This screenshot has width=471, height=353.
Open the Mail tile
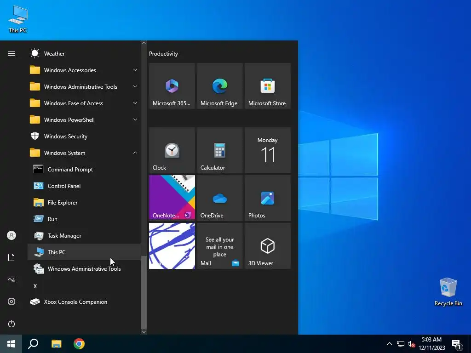tap(219, 246)
